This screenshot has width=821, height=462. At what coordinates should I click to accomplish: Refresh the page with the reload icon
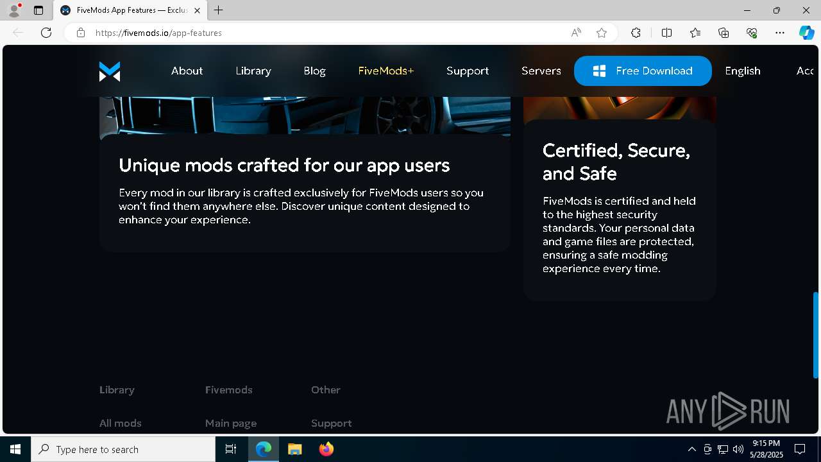(x=46, y=33)
